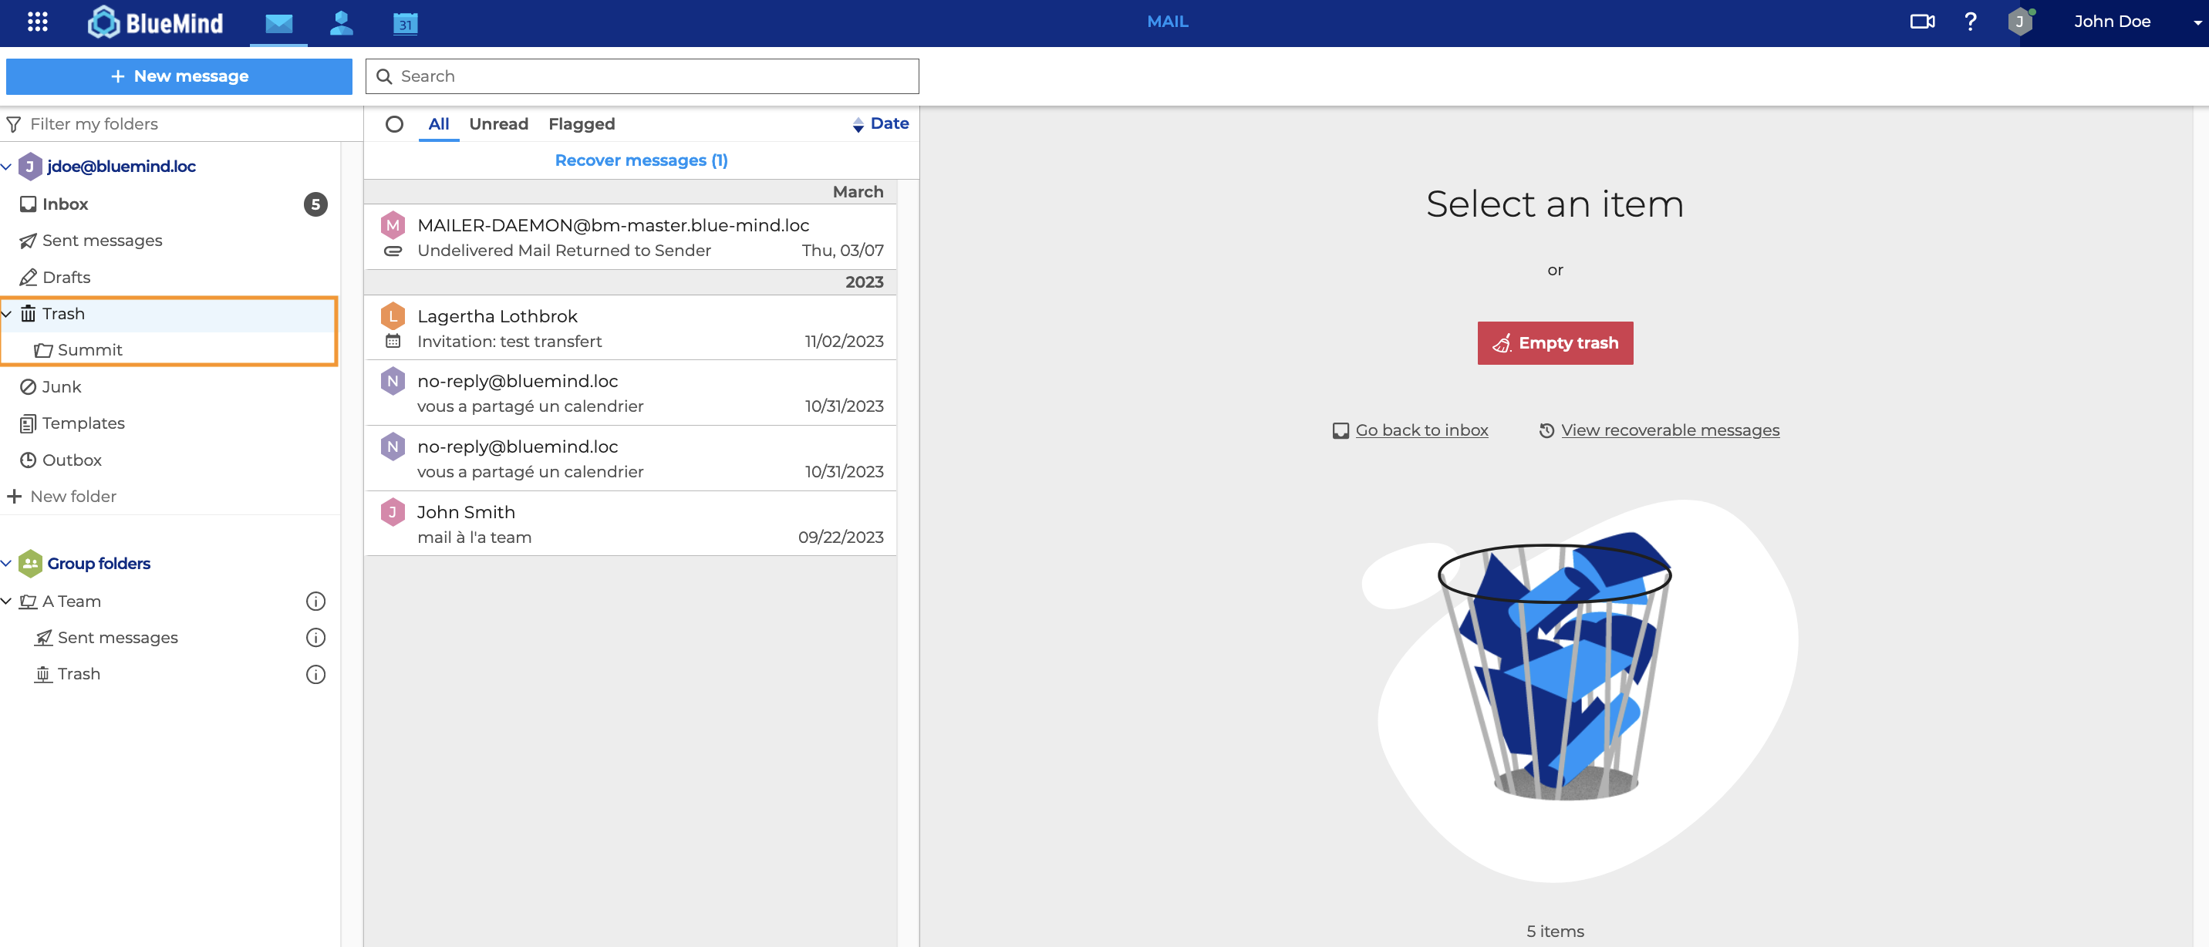
Task: Click Recover messages (1) link
Action: [641, 160]
